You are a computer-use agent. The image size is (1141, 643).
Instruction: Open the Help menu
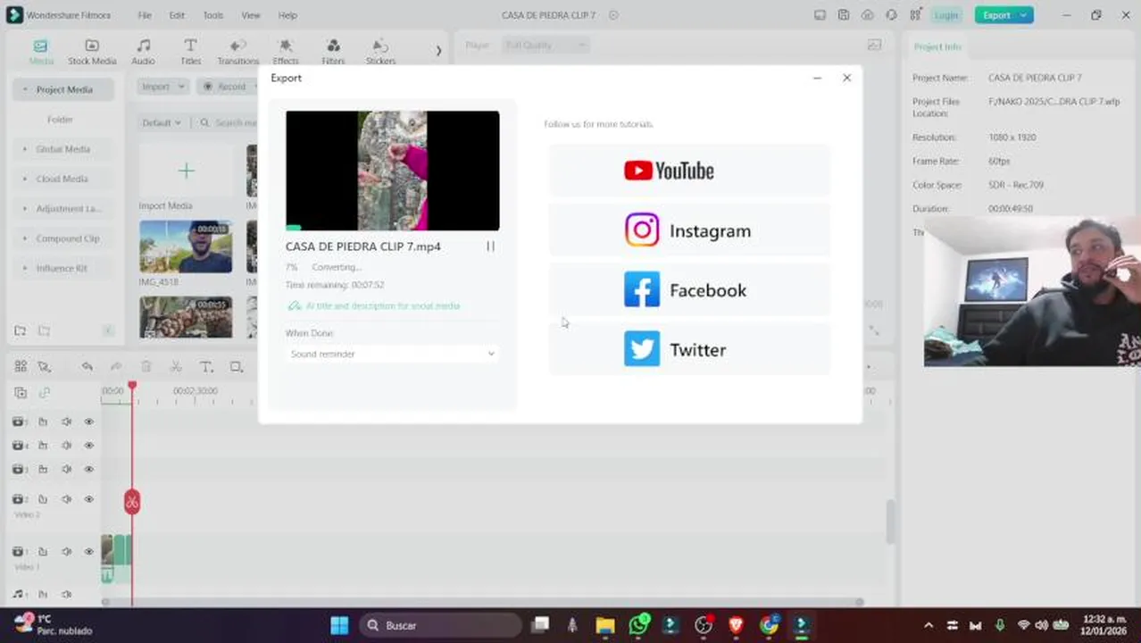tap(287, 15)
